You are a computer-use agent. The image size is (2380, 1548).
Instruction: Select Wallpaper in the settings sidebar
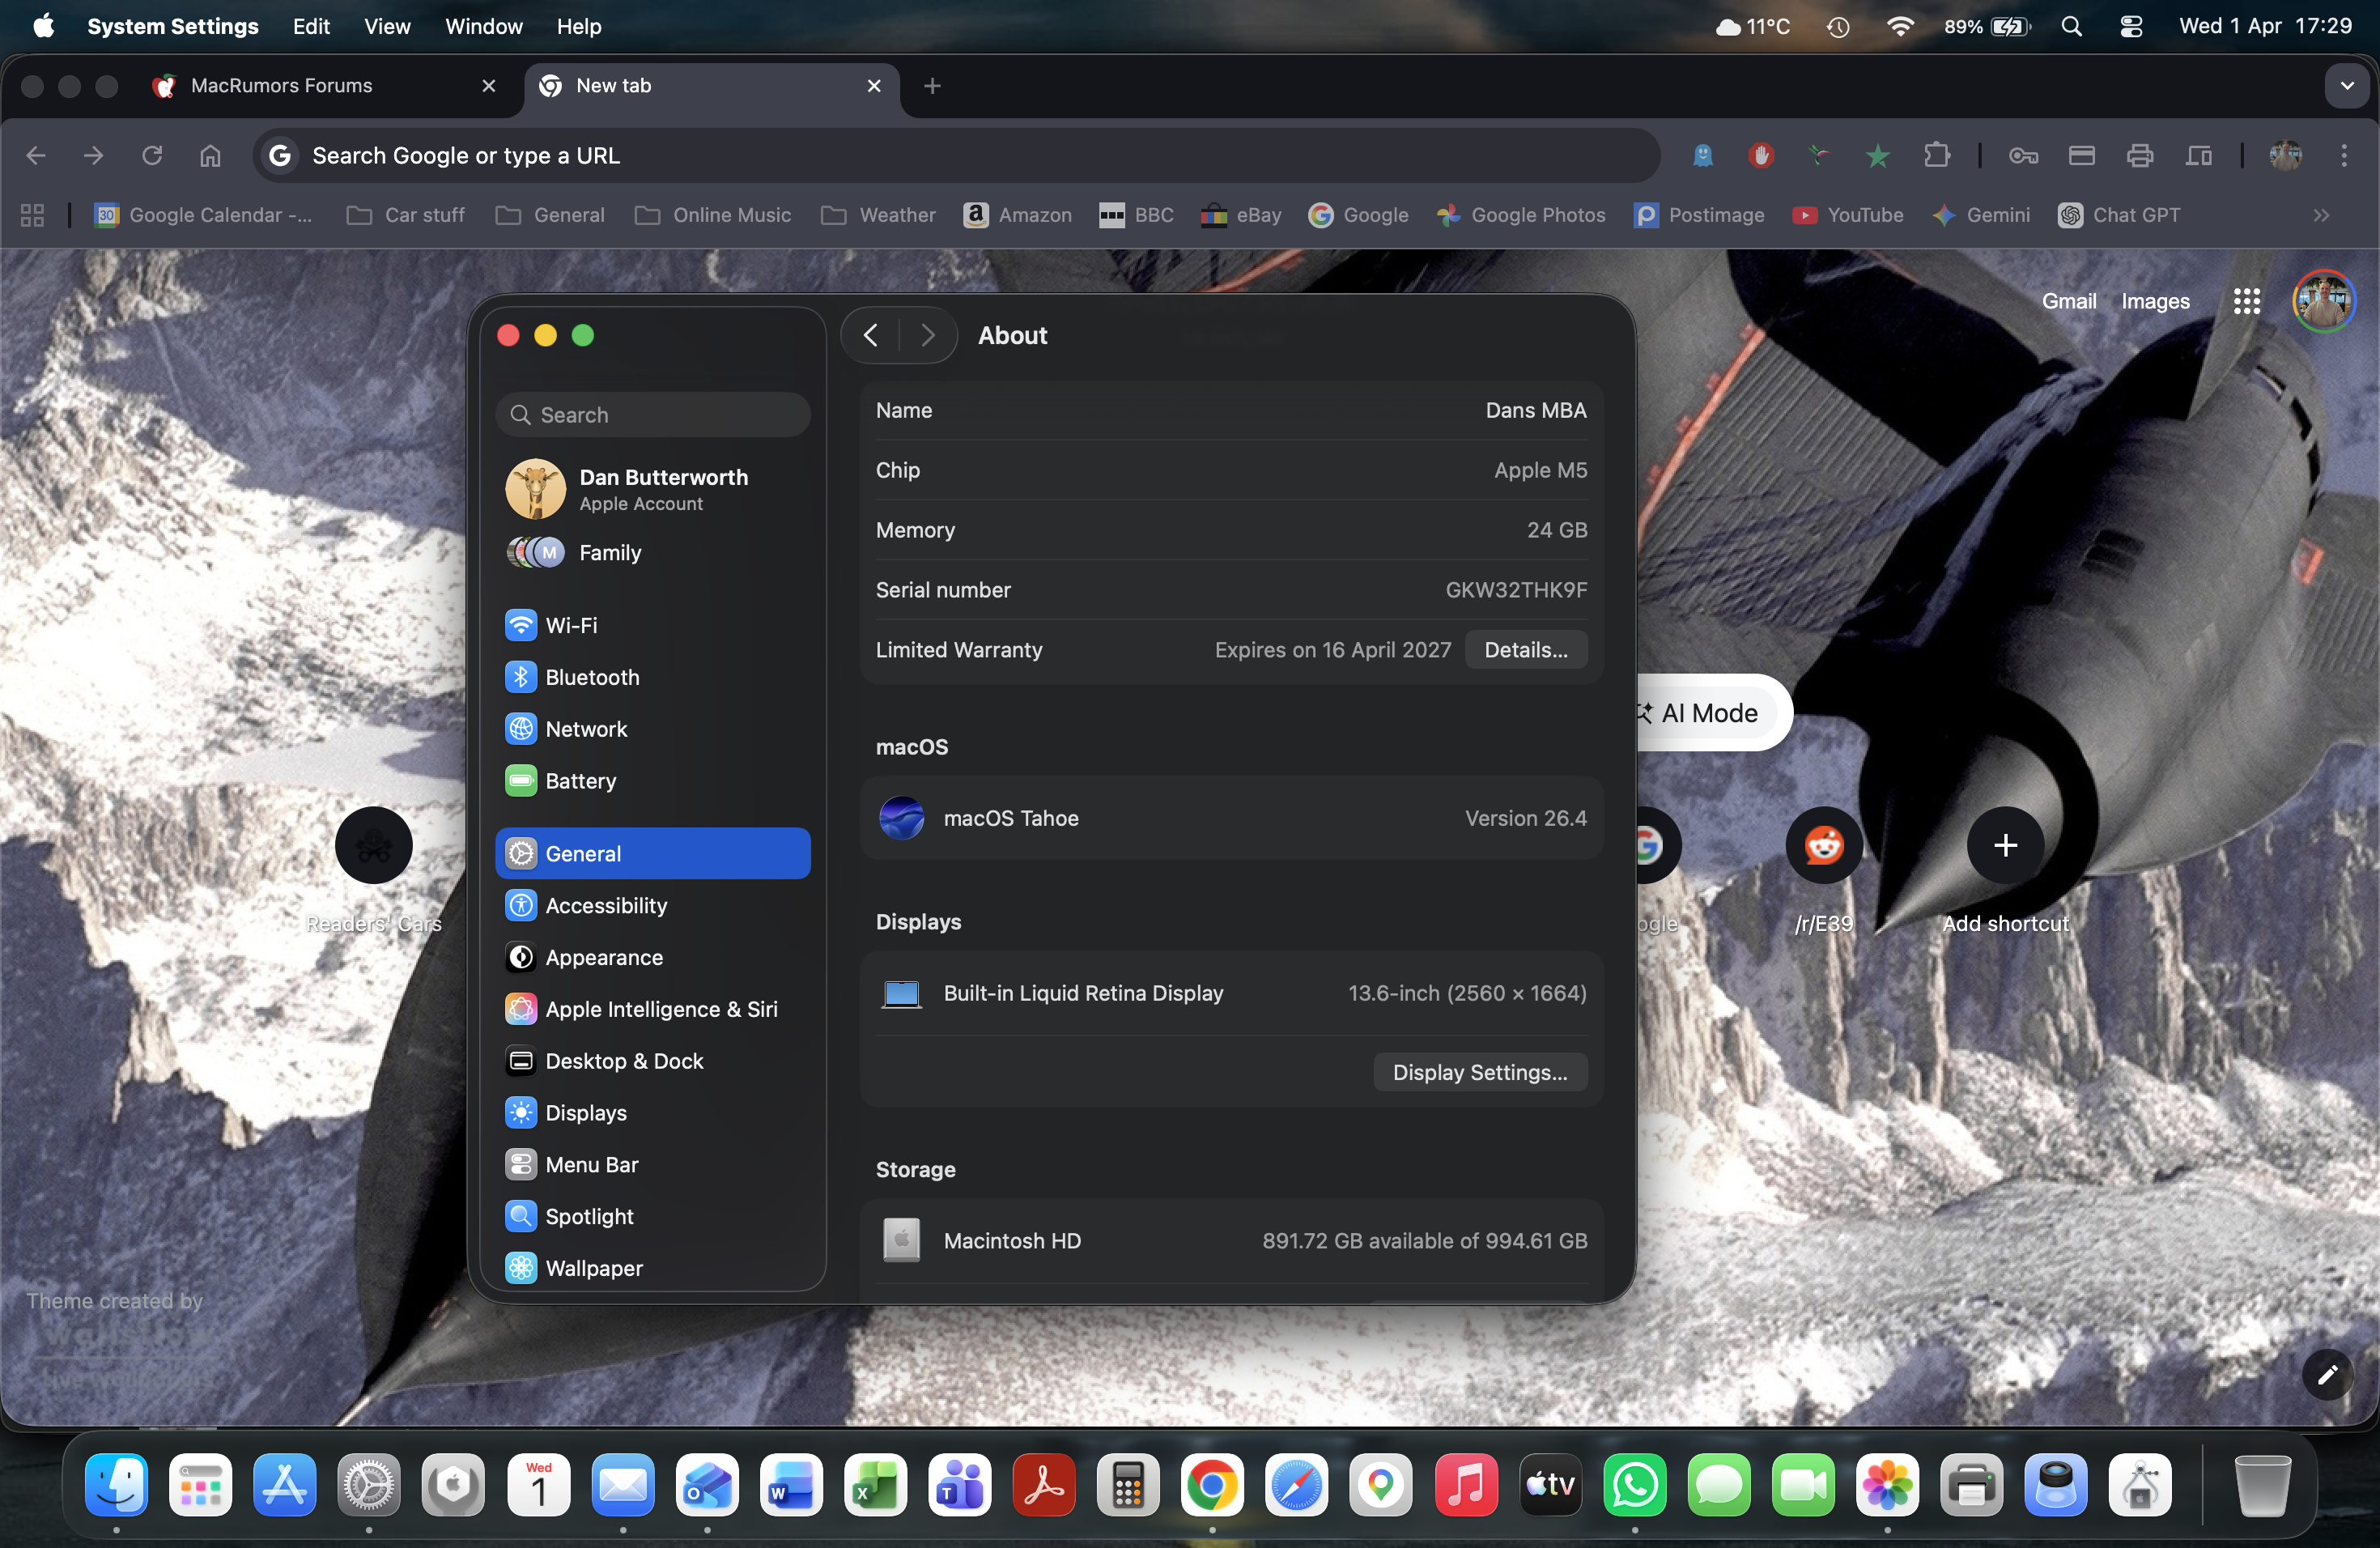(x=652, y=1268)
